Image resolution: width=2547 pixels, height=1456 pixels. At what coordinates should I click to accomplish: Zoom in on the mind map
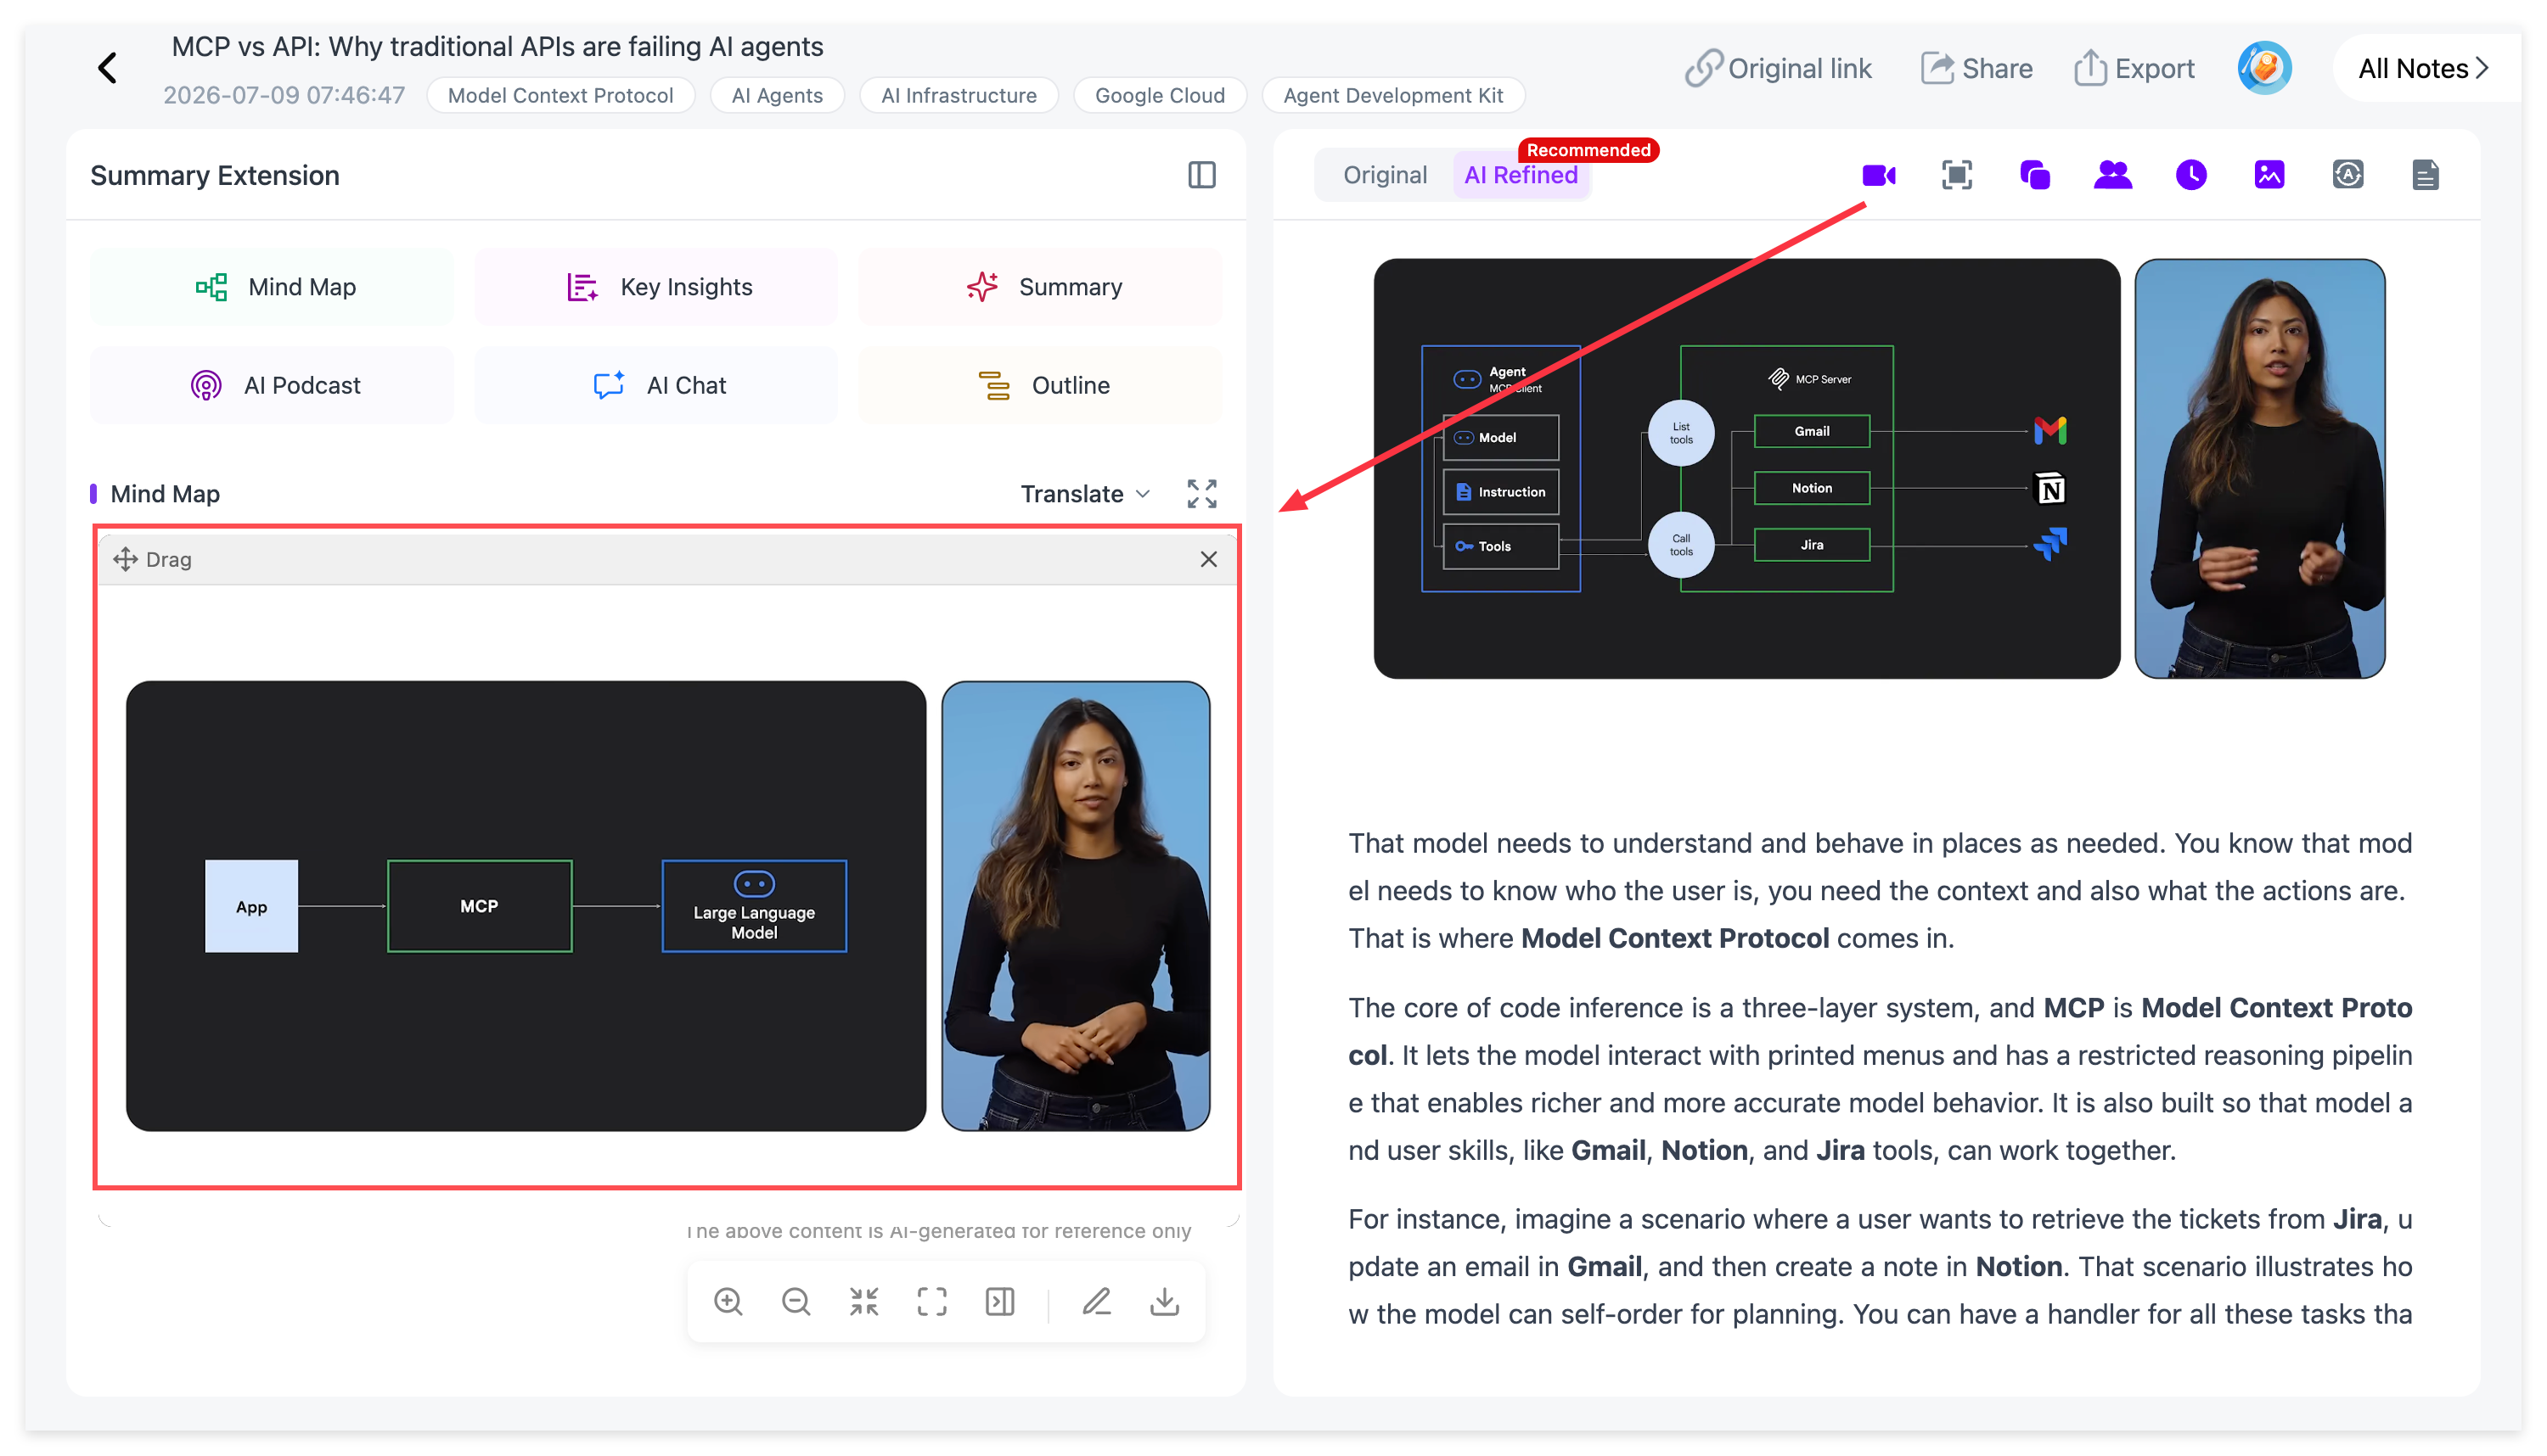coord(728,1301)
